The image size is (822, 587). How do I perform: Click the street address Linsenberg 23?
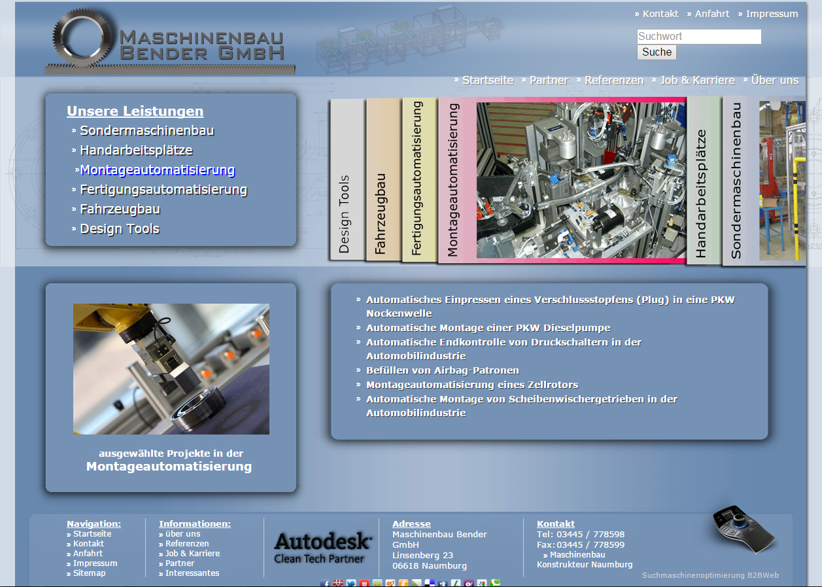pos(422,556)
